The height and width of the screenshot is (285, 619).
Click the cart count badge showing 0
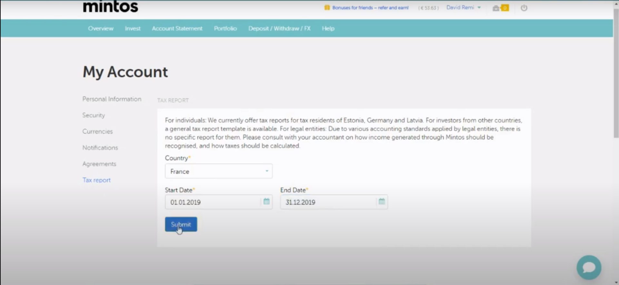click(x=505, y=8)
